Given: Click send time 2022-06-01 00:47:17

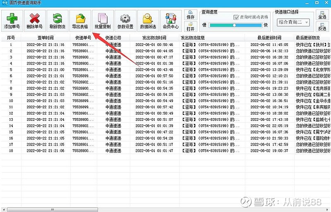Looking at the screenshot, I should click(154, 57).
